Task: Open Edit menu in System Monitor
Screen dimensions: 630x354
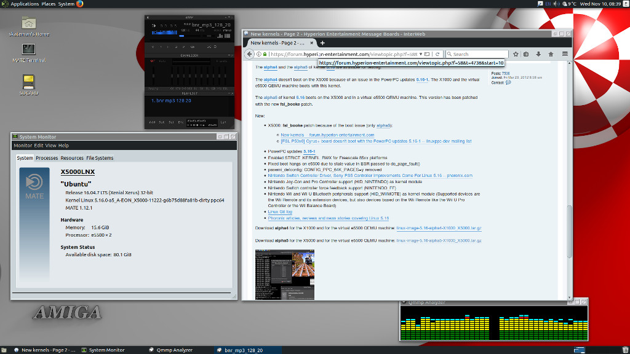Action: coord(38,146)
